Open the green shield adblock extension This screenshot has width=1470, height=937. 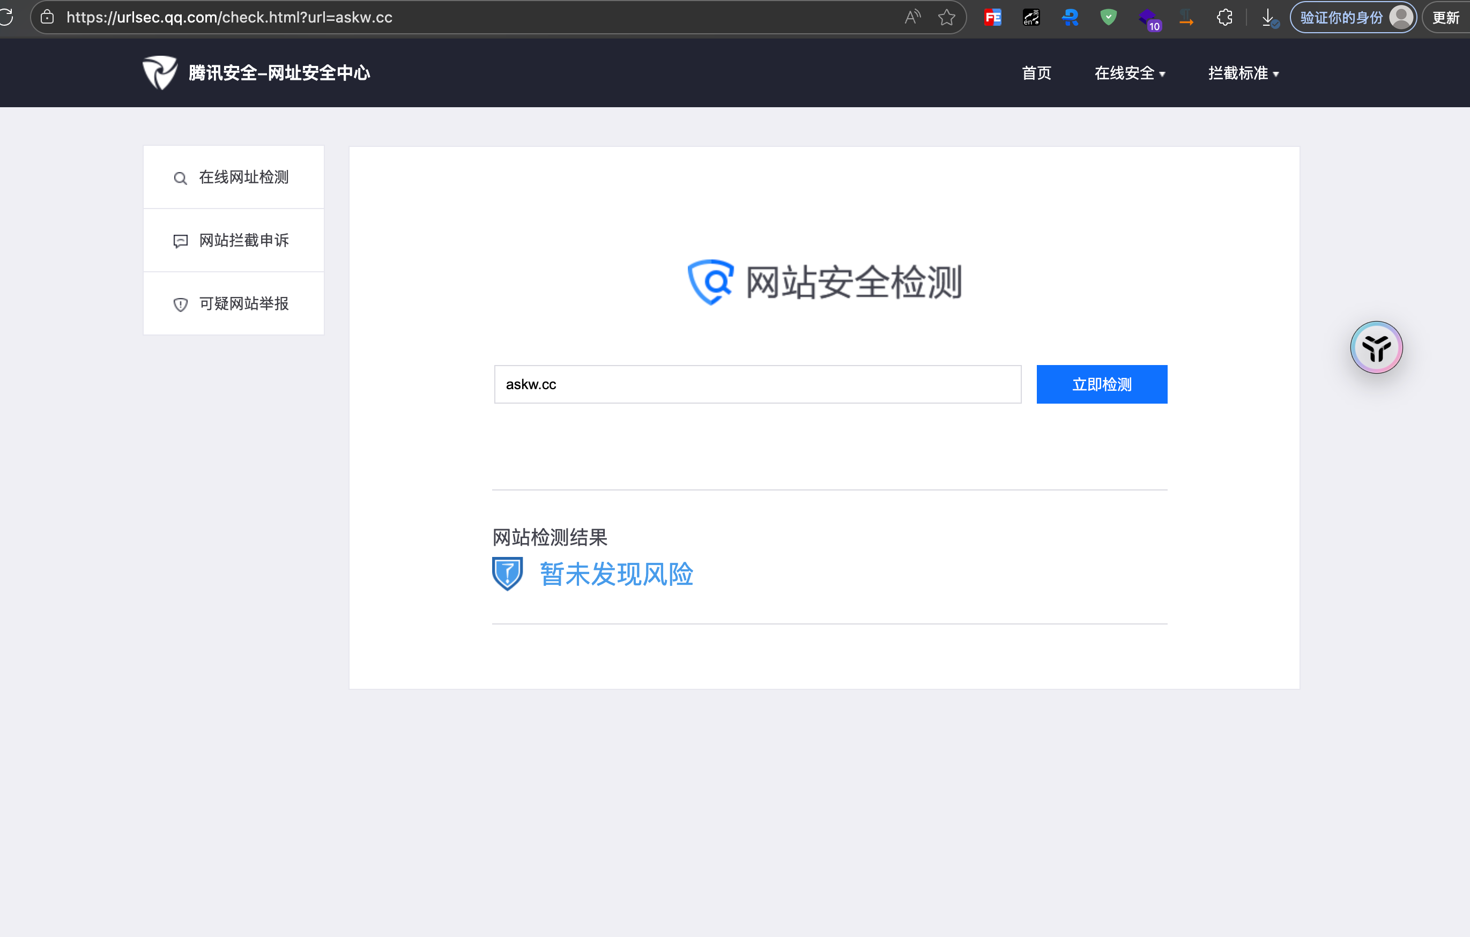(x=1108, y=17)
